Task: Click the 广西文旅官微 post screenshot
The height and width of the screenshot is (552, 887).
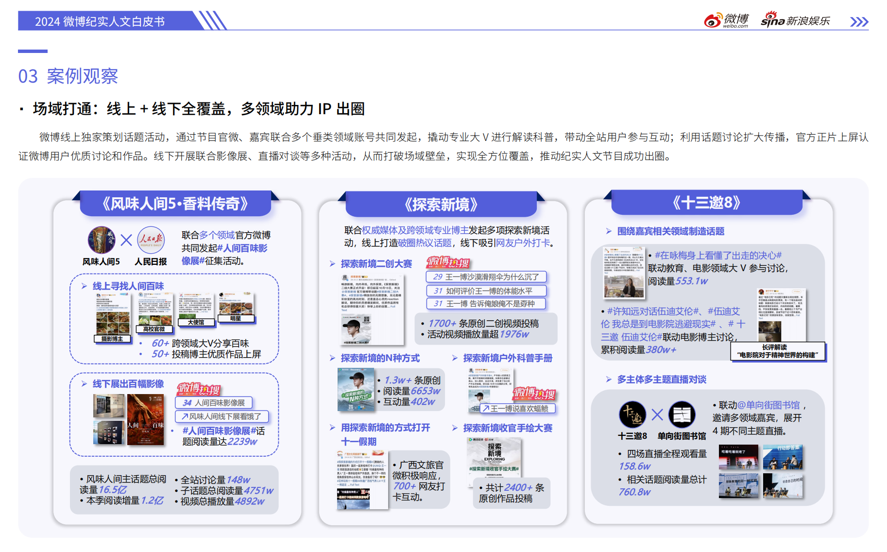Action: point(362,480)
